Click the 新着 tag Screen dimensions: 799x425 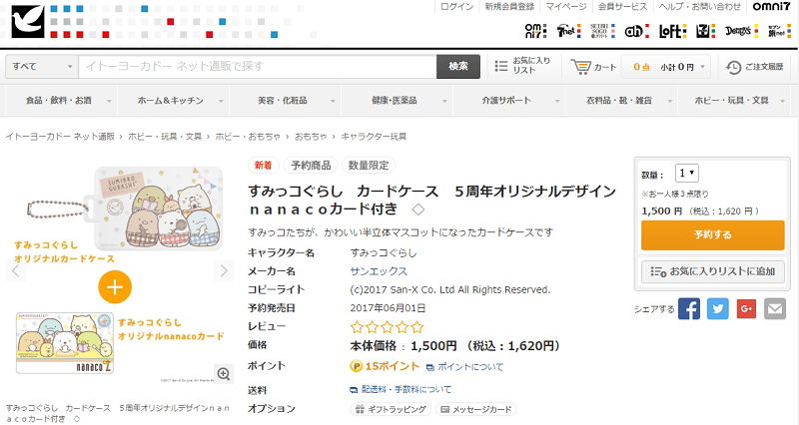[x=264, y=166]
